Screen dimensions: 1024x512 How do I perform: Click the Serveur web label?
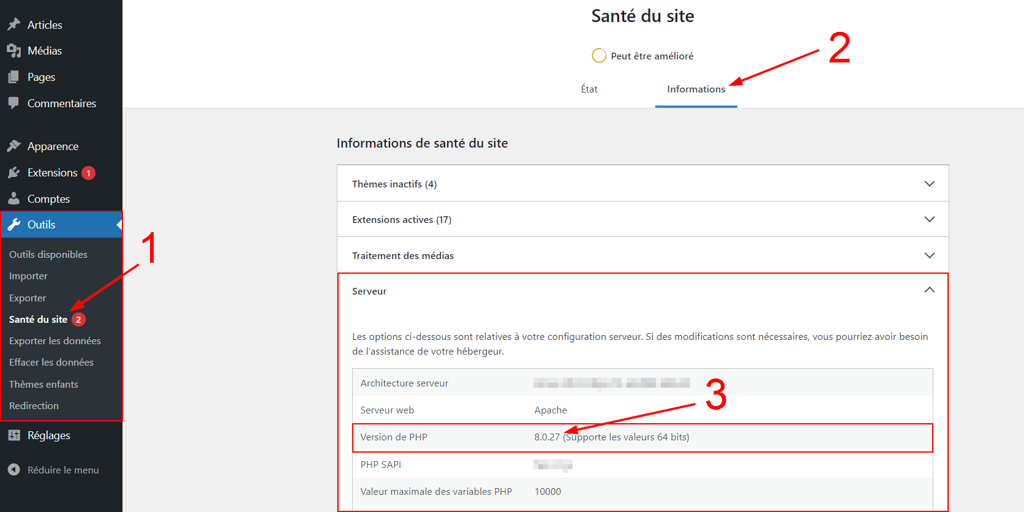(387, 410)
